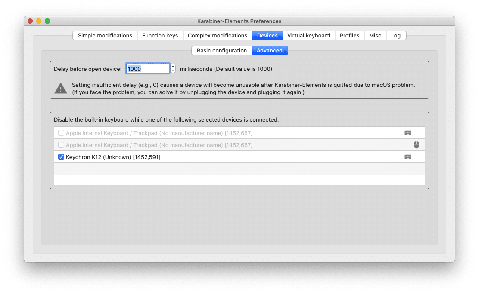Screen dimensions: 479x294
Task: Toggle the Keychron K12 checkbox
Action: coord(61,157)
